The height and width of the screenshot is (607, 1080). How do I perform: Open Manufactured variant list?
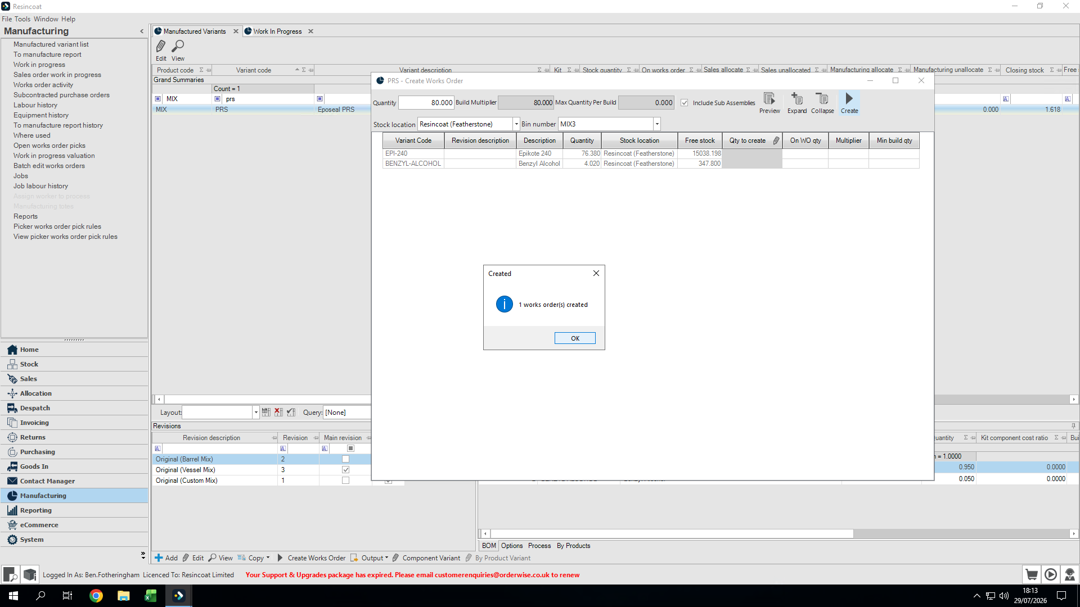click(x=51, y=44)
